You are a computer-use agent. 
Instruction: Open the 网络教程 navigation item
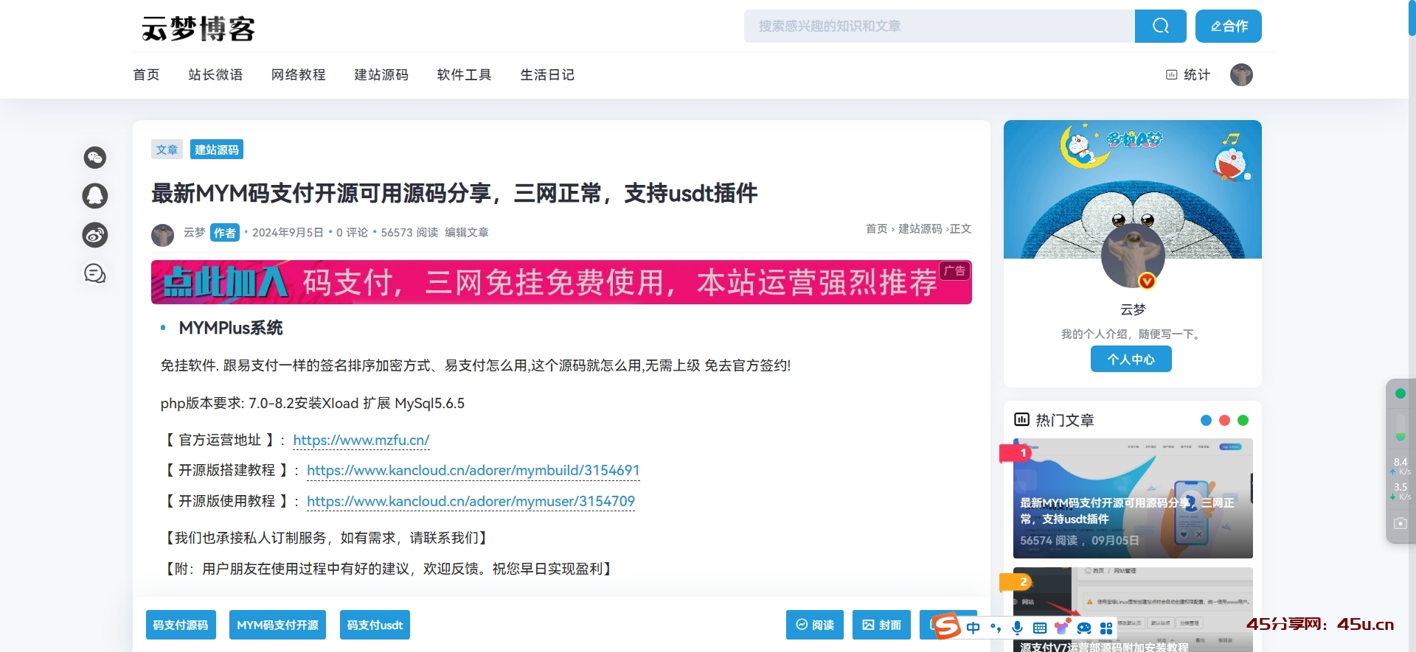coord(298,74)
